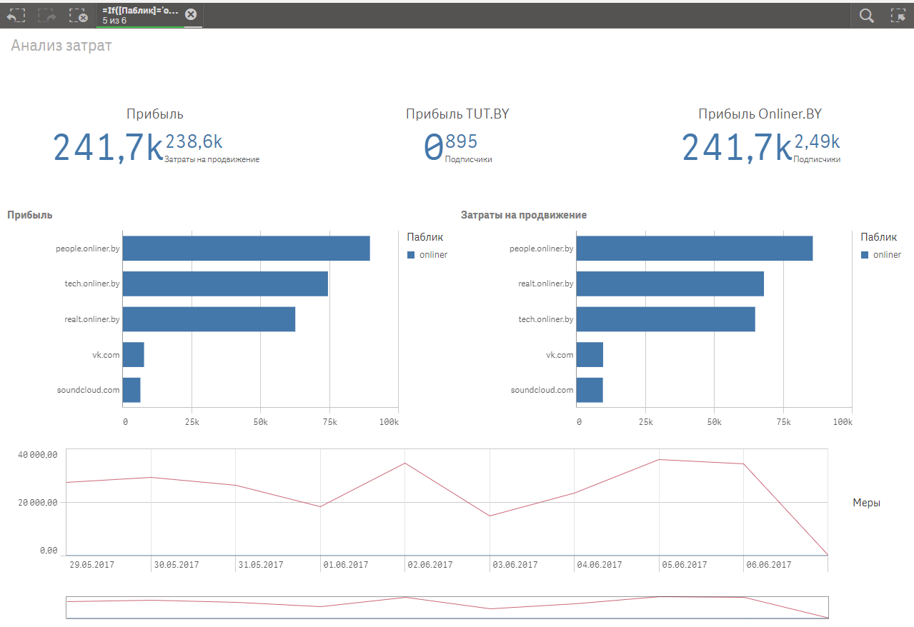
Task: Click the Анализ затрат sheet title
Action: coord(61,46)
